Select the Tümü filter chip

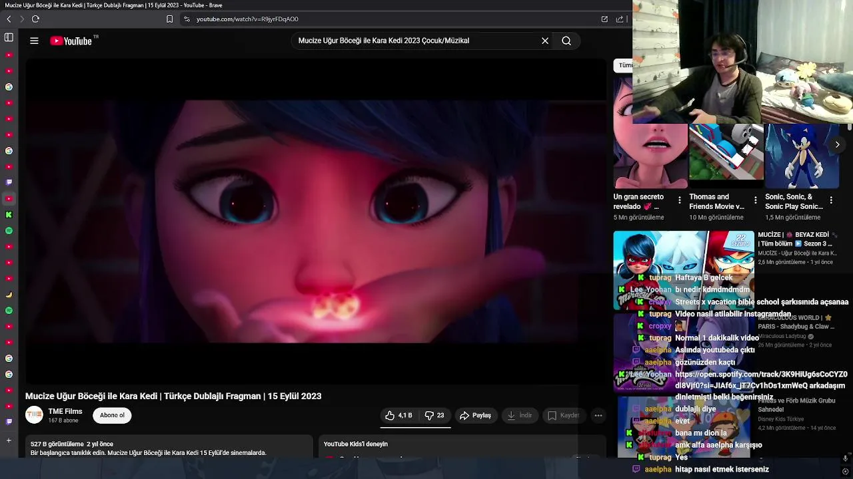(623, 65)
